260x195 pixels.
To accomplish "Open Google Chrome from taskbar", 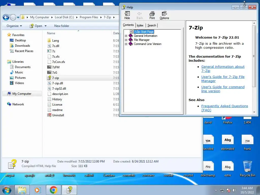I will pyautogui.click(x=53, y=190).
